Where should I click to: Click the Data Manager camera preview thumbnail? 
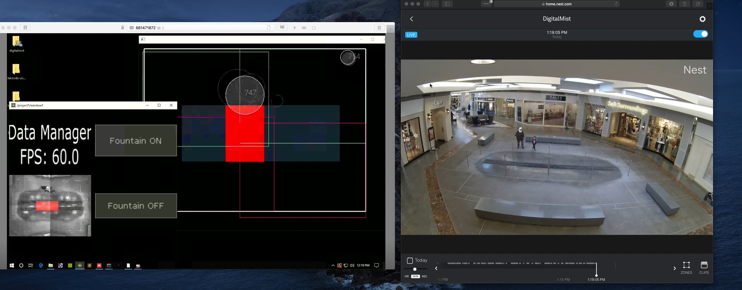50,206
